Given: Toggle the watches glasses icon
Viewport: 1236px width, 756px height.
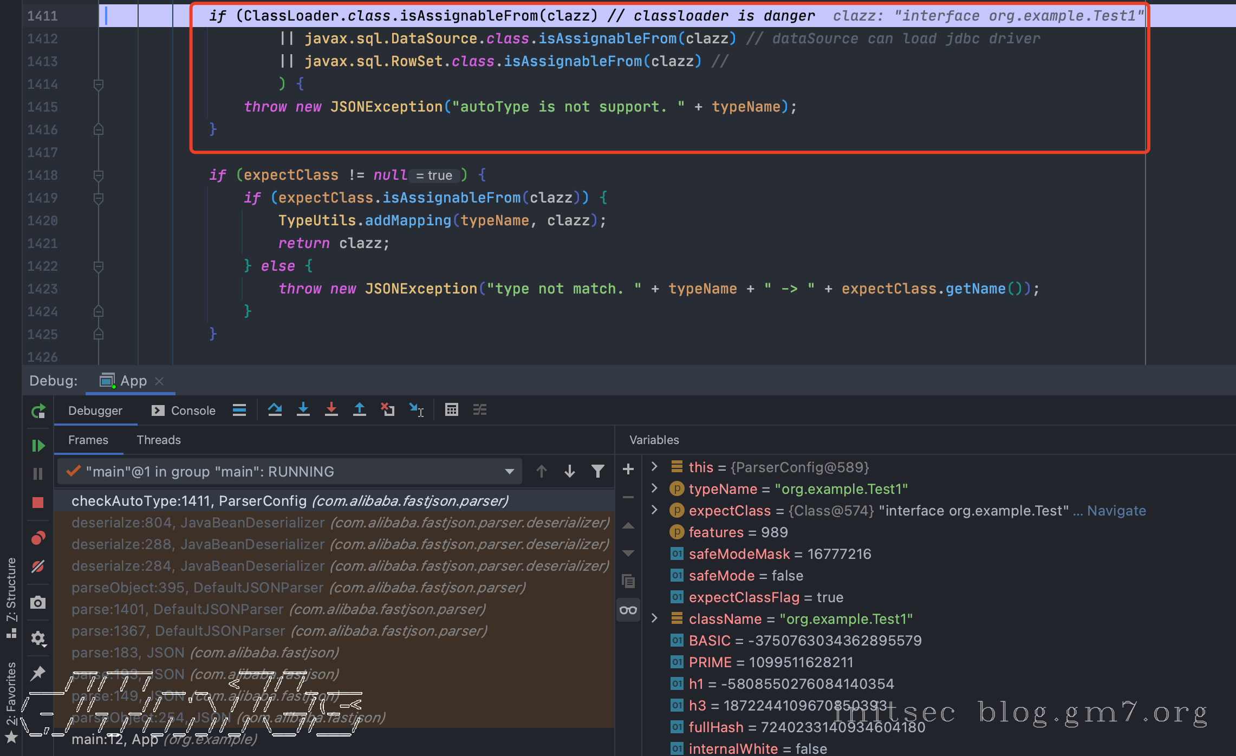Looking at the screenshot, I should point(628,610).
